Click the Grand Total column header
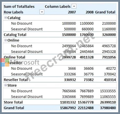This screenshot has height=114, width=120. [105, 12]
